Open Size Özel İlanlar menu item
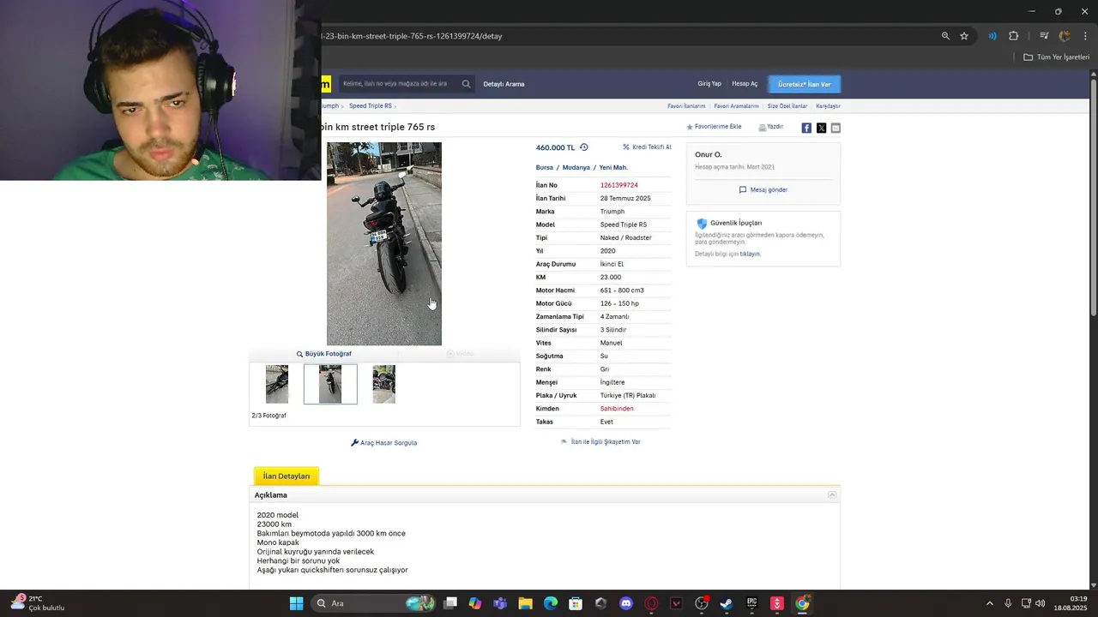This screenshot has height=617, width=1098. 787,106
